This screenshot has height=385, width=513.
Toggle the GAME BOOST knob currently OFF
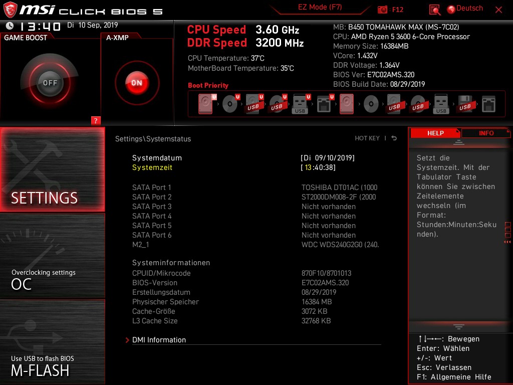point(50,83)
